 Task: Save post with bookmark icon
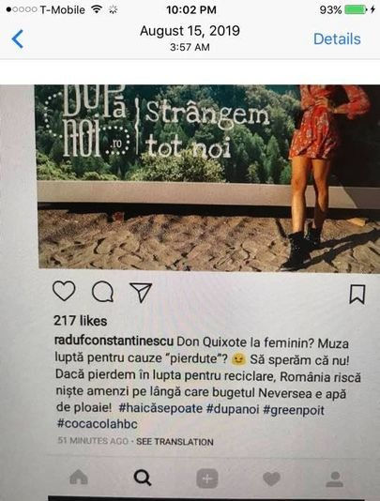[x=357, y=295]
